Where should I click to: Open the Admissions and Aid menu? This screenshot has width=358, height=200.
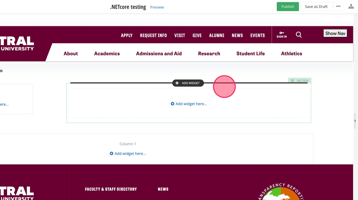click(x=159, y=54)
